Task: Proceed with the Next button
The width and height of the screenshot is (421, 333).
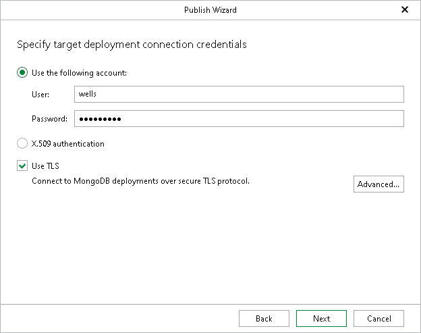Action: [x=321, y=319]
